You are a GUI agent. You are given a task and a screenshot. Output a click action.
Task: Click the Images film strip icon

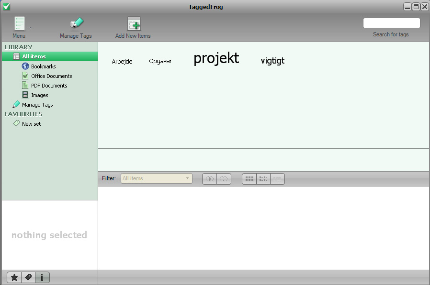click(25, 95)
